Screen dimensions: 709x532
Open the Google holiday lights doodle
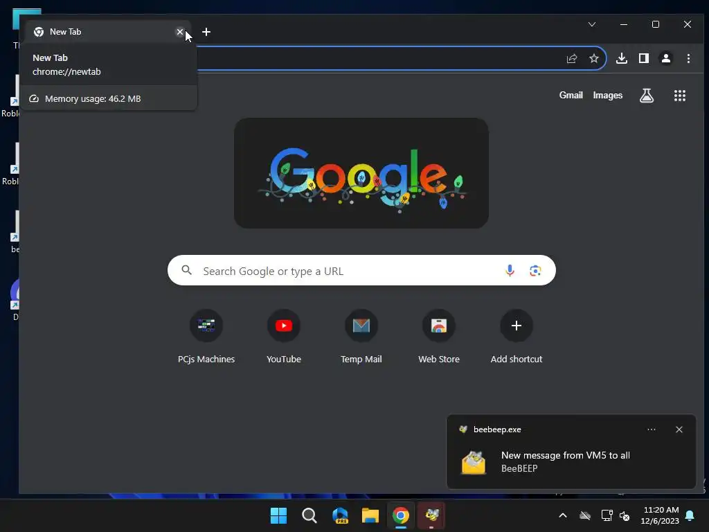click(x=361, y=173)
